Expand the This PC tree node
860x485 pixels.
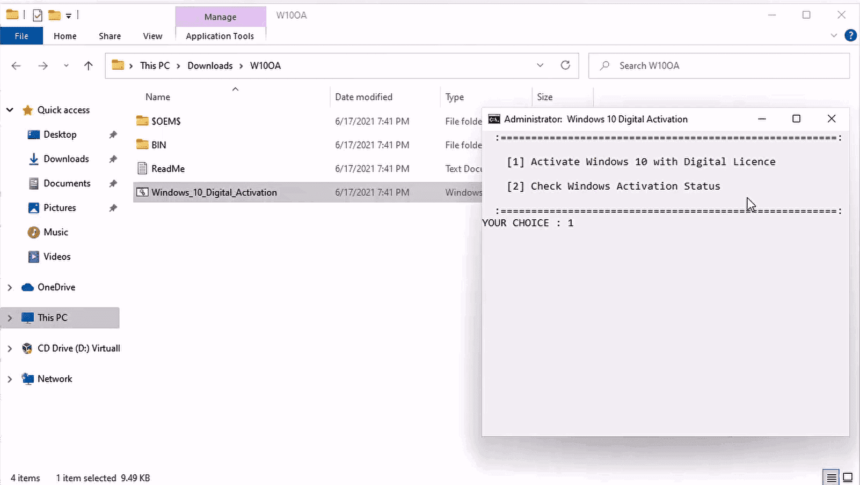(10, 318)
